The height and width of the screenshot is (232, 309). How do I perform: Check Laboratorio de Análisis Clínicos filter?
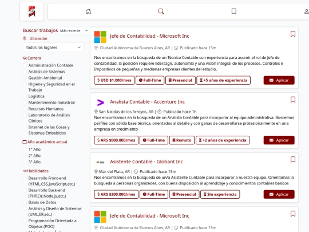[25, 115]
